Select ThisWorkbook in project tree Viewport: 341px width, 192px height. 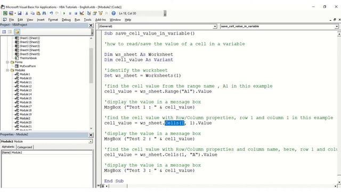[28, 58]
